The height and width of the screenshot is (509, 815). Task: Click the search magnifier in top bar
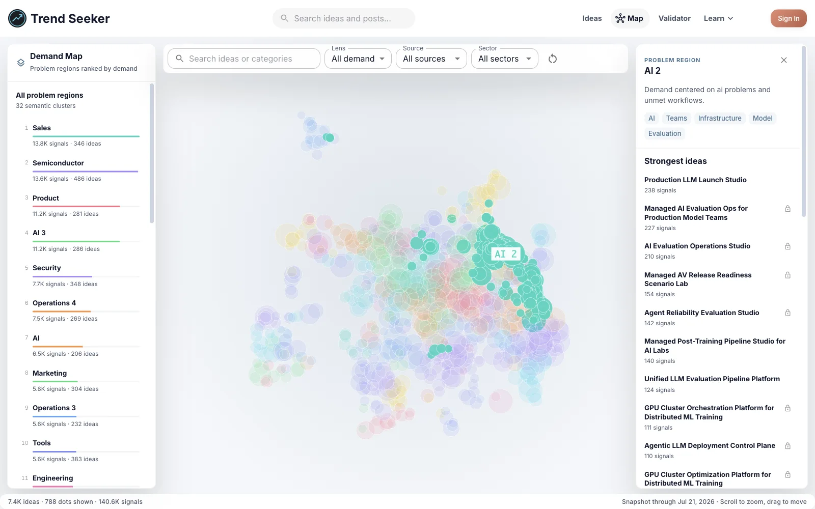(284, 18)
